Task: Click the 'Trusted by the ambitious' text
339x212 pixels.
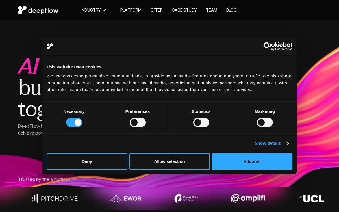Action: point(44,179)
